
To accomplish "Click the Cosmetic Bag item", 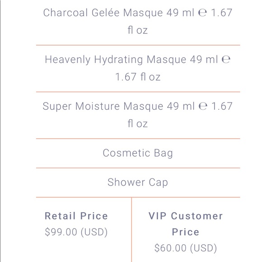I will (138, 153).
